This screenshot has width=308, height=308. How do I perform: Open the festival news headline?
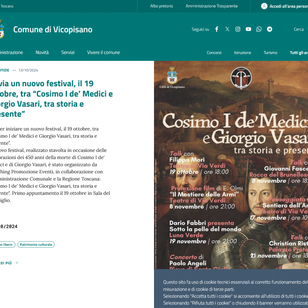56,99
